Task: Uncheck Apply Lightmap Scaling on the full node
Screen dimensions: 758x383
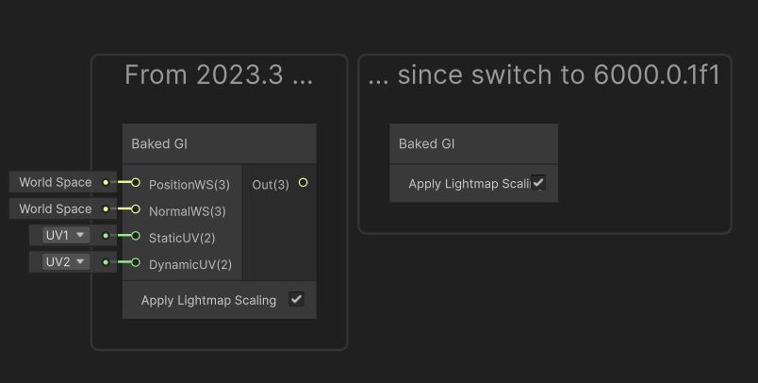Action: point(296,299)
